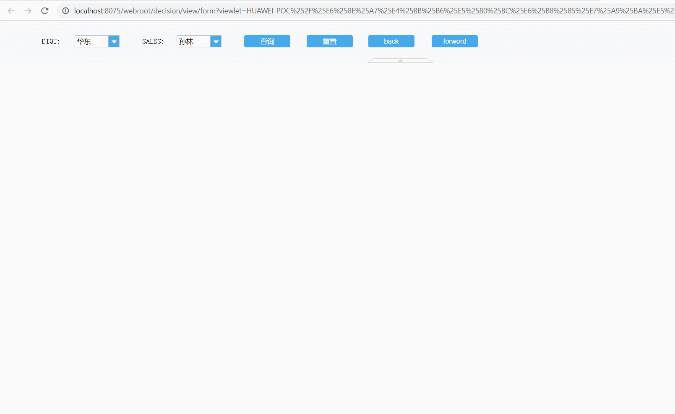Viewport: 675px width, 414px height.
Task: Open the SALES dropdown arrow
Action: (x=216, y=41)
